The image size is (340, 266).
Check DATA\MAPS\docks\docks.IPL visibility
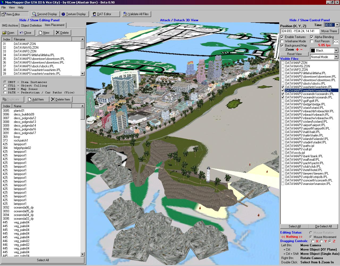point(283,84)
